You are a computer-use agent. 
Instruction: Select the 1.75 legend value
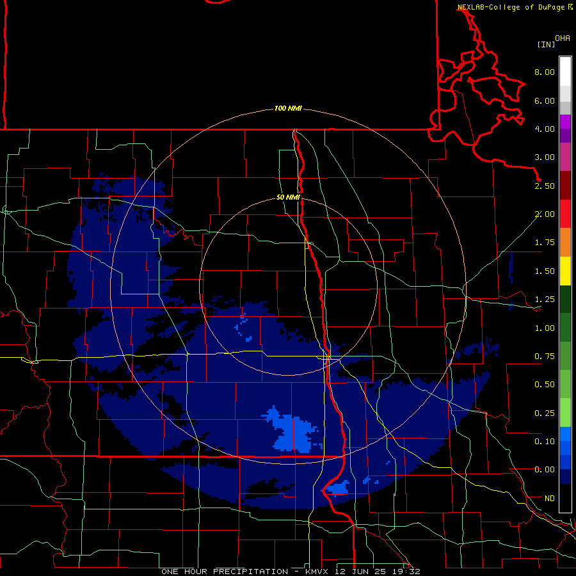coord(545,243)
